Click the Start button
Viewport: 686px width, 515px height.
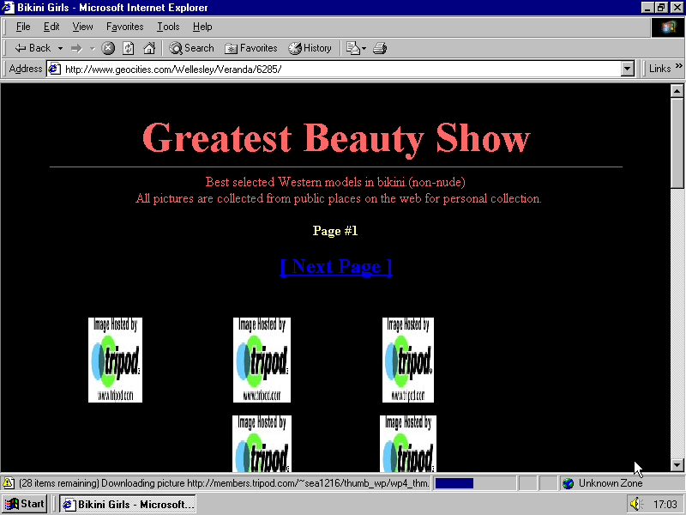(x=25, y=504)
